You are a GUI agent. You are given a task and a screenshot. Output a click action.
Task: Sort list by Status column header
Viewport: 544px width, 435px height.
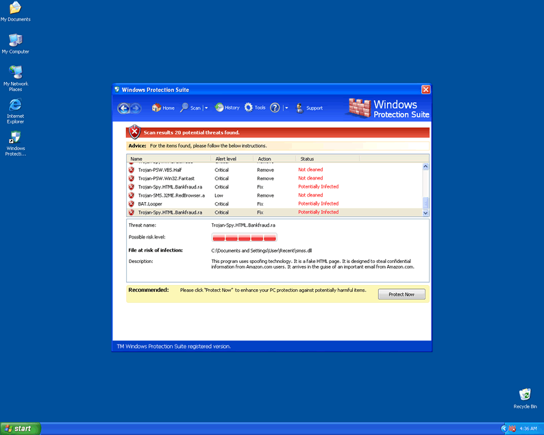pos(307,159)
